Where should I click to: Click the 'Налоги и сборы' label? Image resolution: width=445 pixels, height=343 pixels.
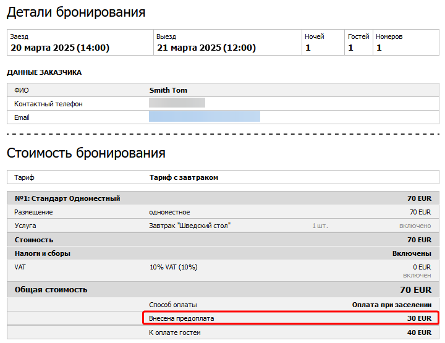pos(42,253)
